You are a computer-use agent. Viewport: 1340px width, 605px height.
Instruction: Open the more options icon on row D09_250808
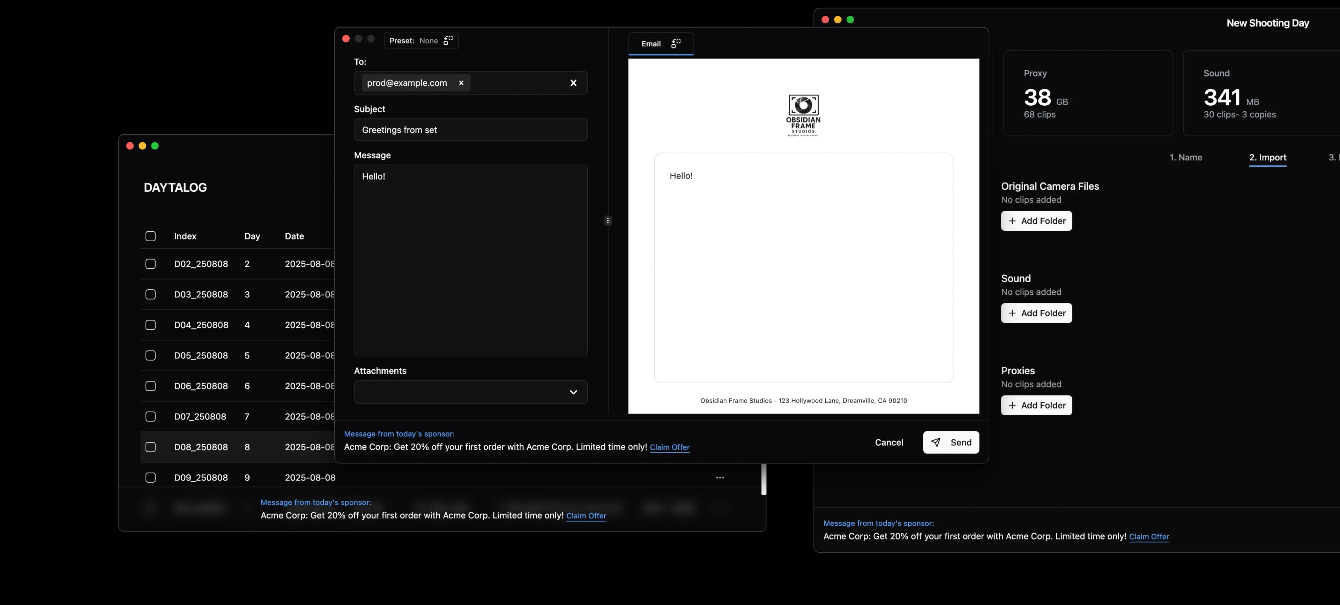720,477
